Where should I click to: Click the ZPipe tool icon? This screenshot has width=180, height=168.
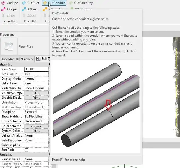4,16
